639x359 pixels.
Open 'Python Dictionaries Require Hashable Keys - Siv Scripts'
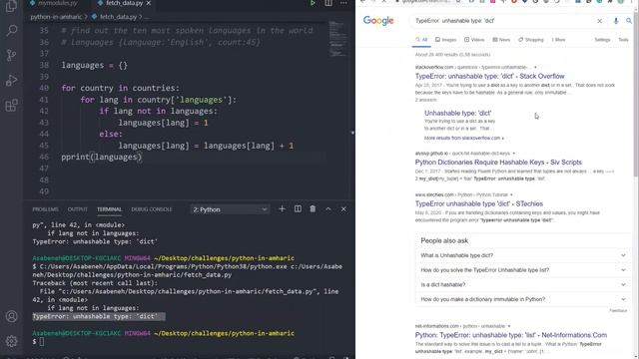498,163
